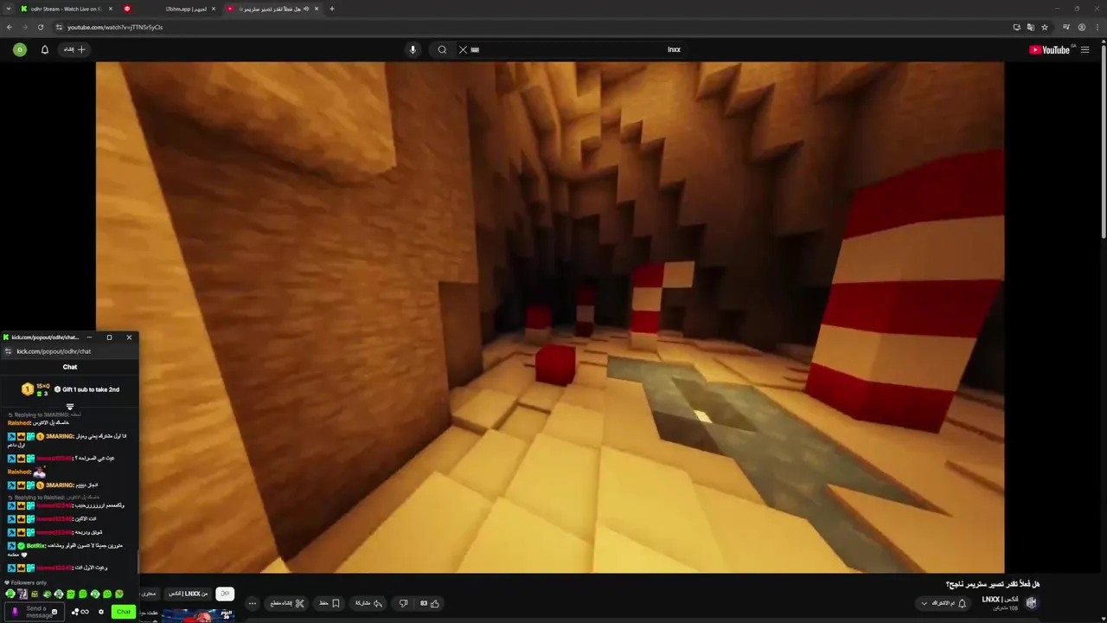Viewport: 1107px width, 623px height.
Task: Click BotRix username in chat
Action: (36, 546)
